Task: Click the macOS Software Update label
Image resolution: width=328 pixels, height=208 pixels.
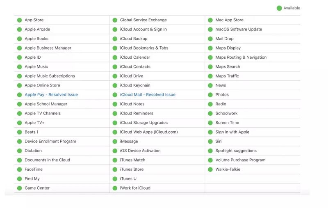Action: (x=239, y=30)
